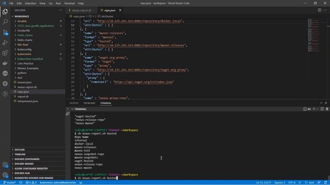This screenshot has height=185, width=330.
Task: Maximize the panel with up chevron
Action: 321,103
